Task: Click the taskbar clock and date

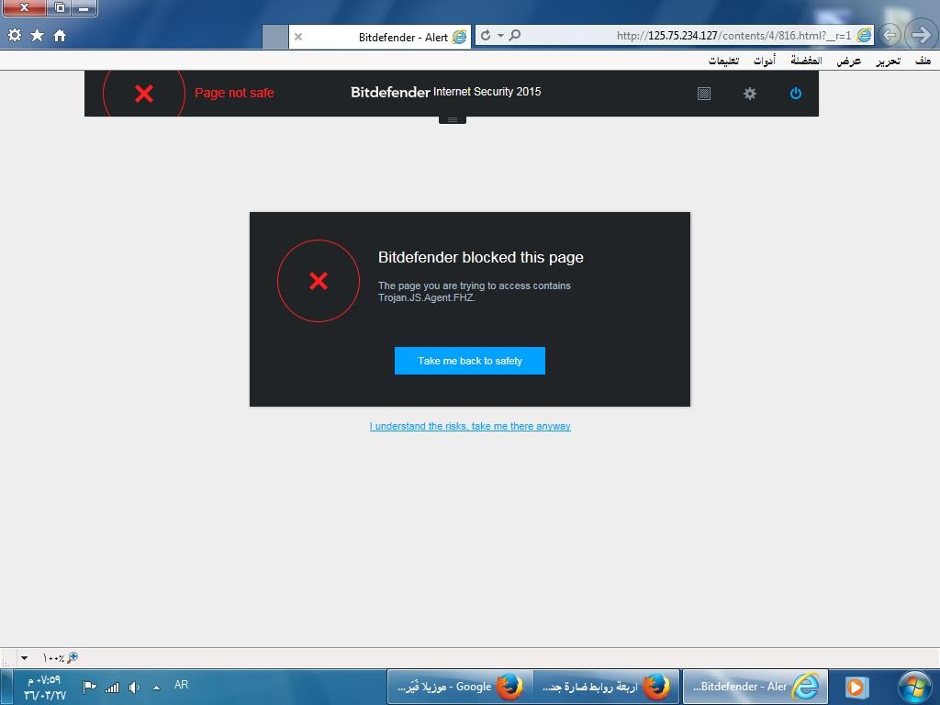Action: 44,688
